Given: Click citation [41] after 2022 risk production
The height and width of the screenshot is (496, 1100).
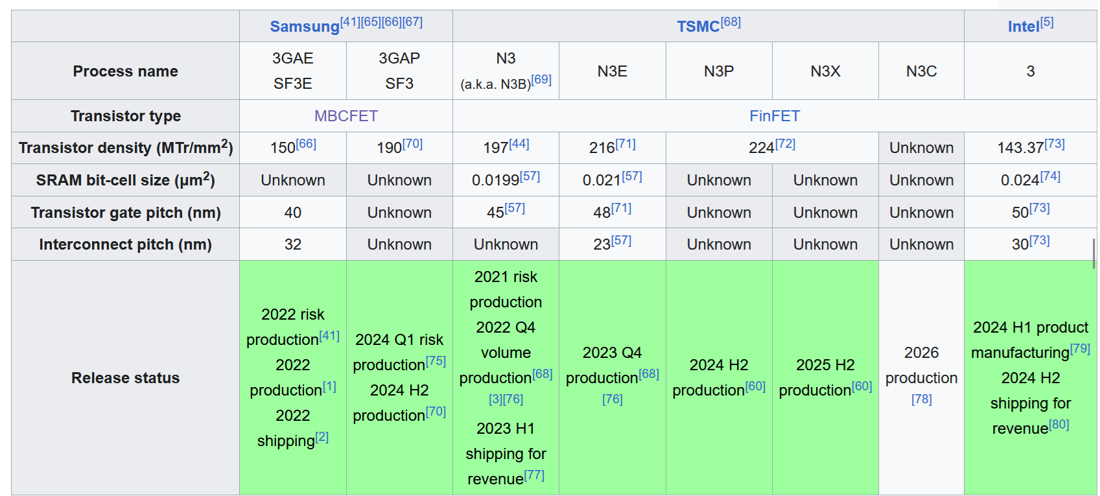Looking at the screenshot, I should click(x=329, y=335).
